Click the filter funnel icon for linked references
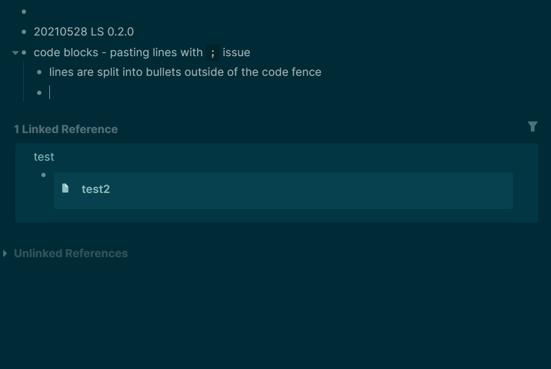The width and height of the screenshot is (551, 369). tap(532, 126)
